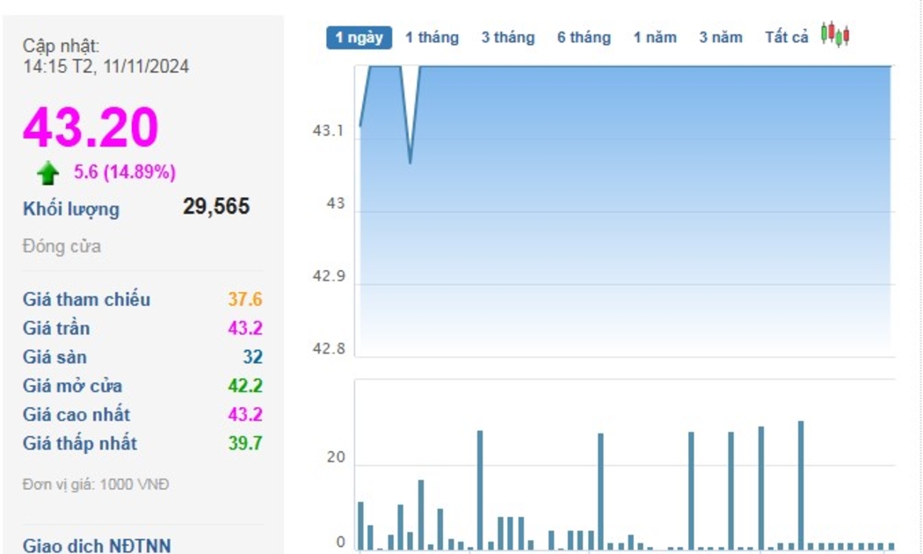
Task: Open the "Giao dịch NĐTNN" section
Action: pos(97,545)
